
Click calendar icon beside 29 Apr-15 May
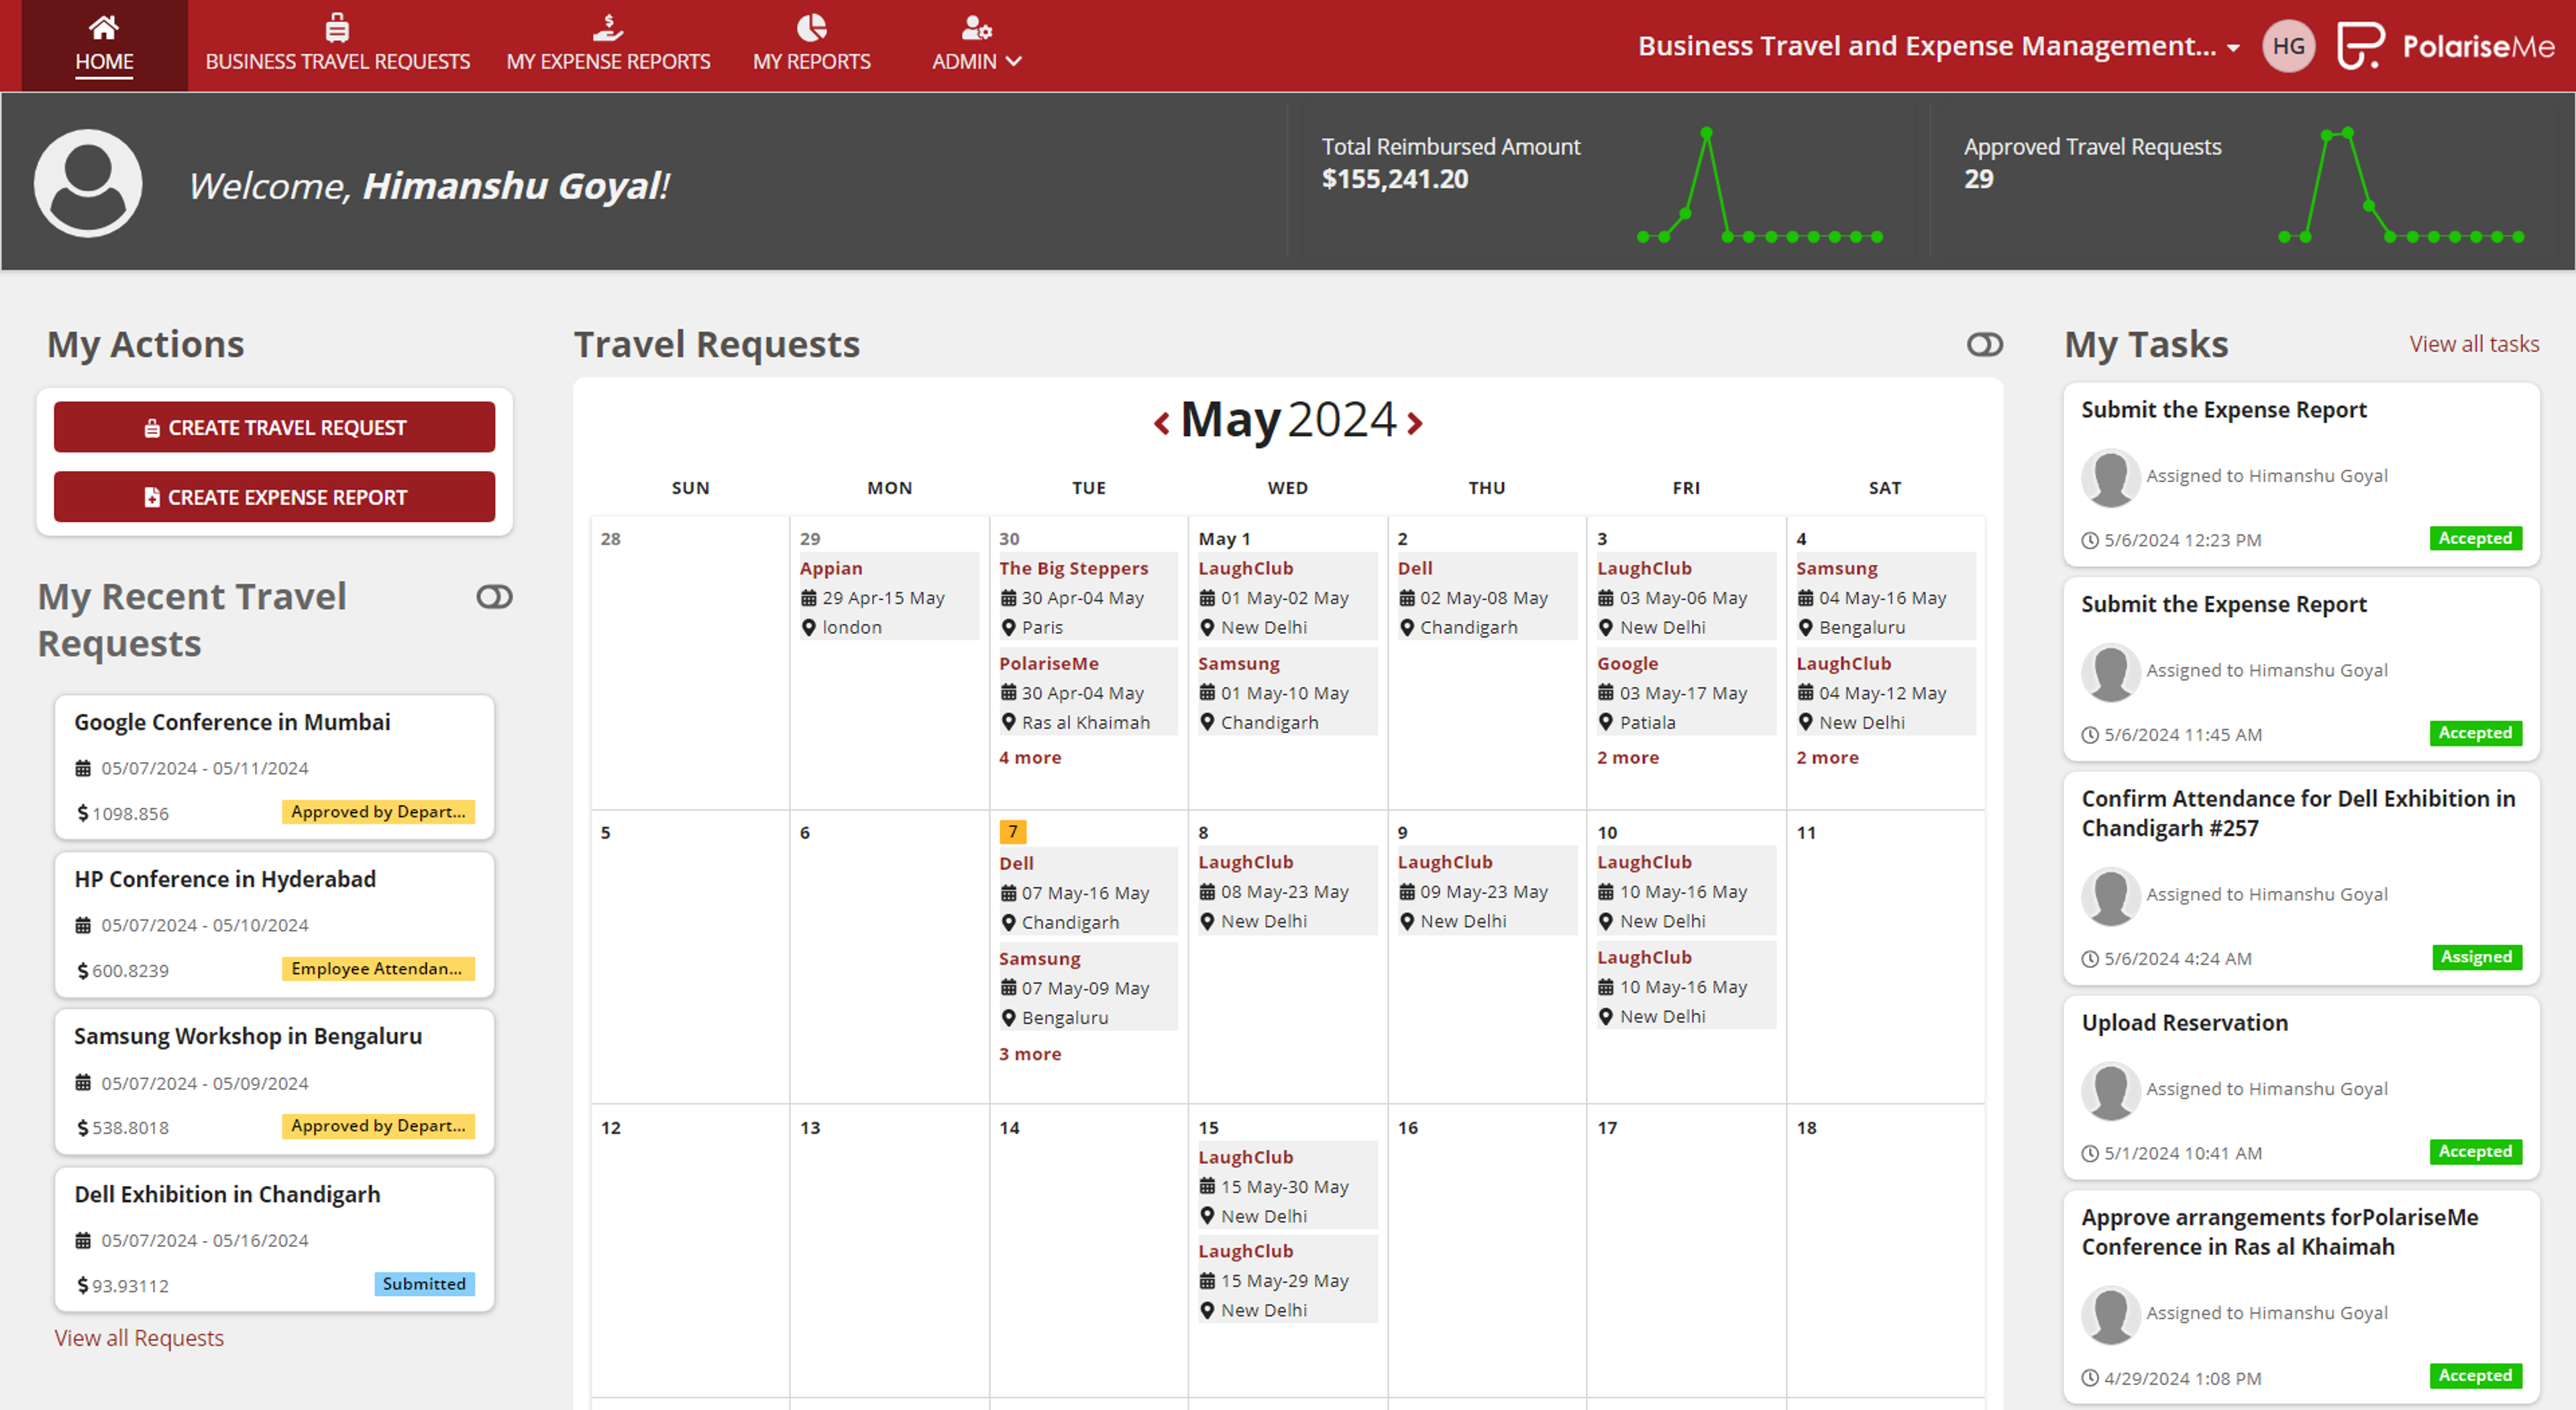point(808,598)
